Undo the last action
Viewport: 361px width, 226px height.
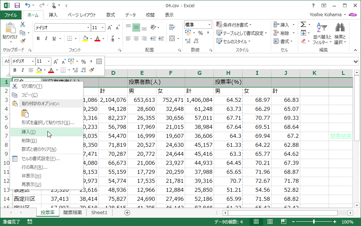pyautogui.click(x=27, y=5)
